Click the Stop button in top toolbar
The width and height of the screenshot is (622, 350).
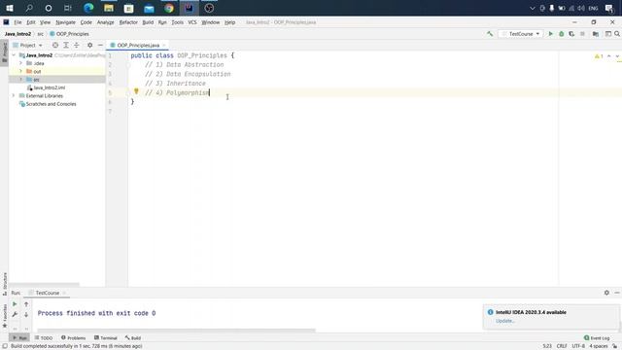point(582,34)
